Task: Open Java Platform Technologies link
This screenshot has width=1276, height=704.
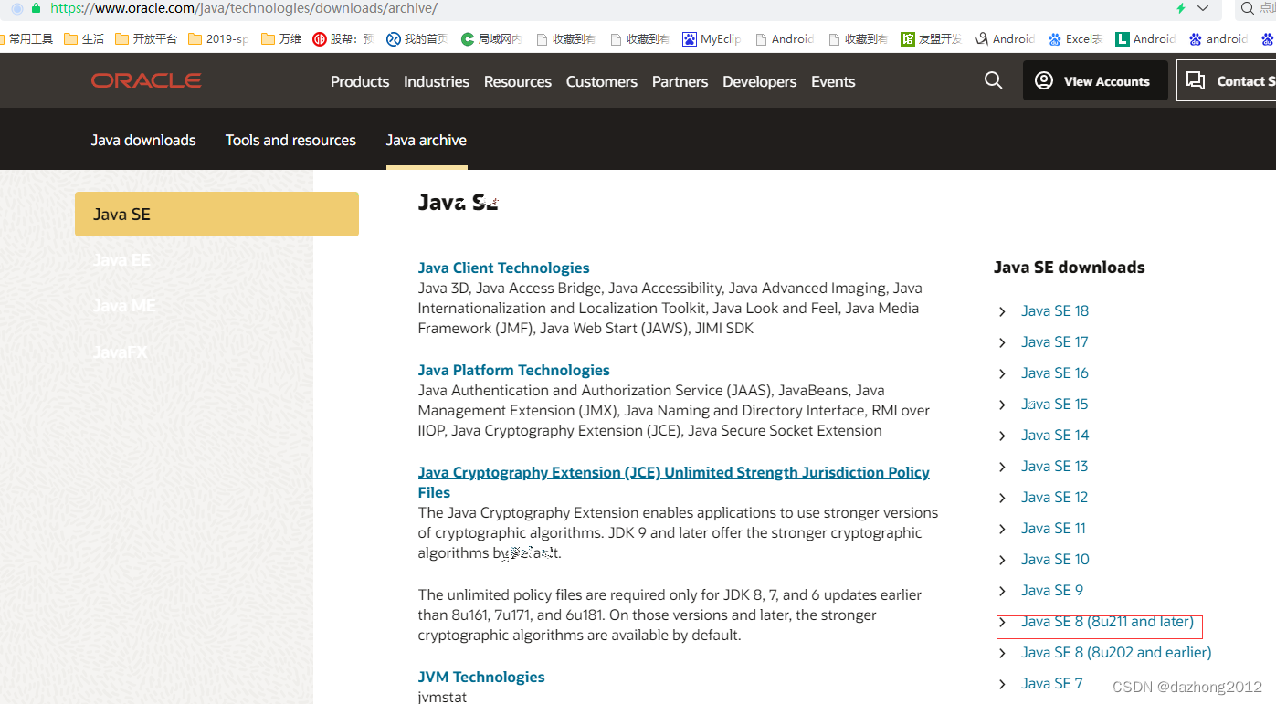Action: (513, 370)
